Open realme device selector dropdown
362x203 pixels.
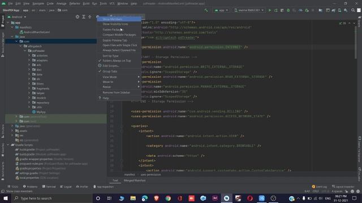click(x=249, y=10)
